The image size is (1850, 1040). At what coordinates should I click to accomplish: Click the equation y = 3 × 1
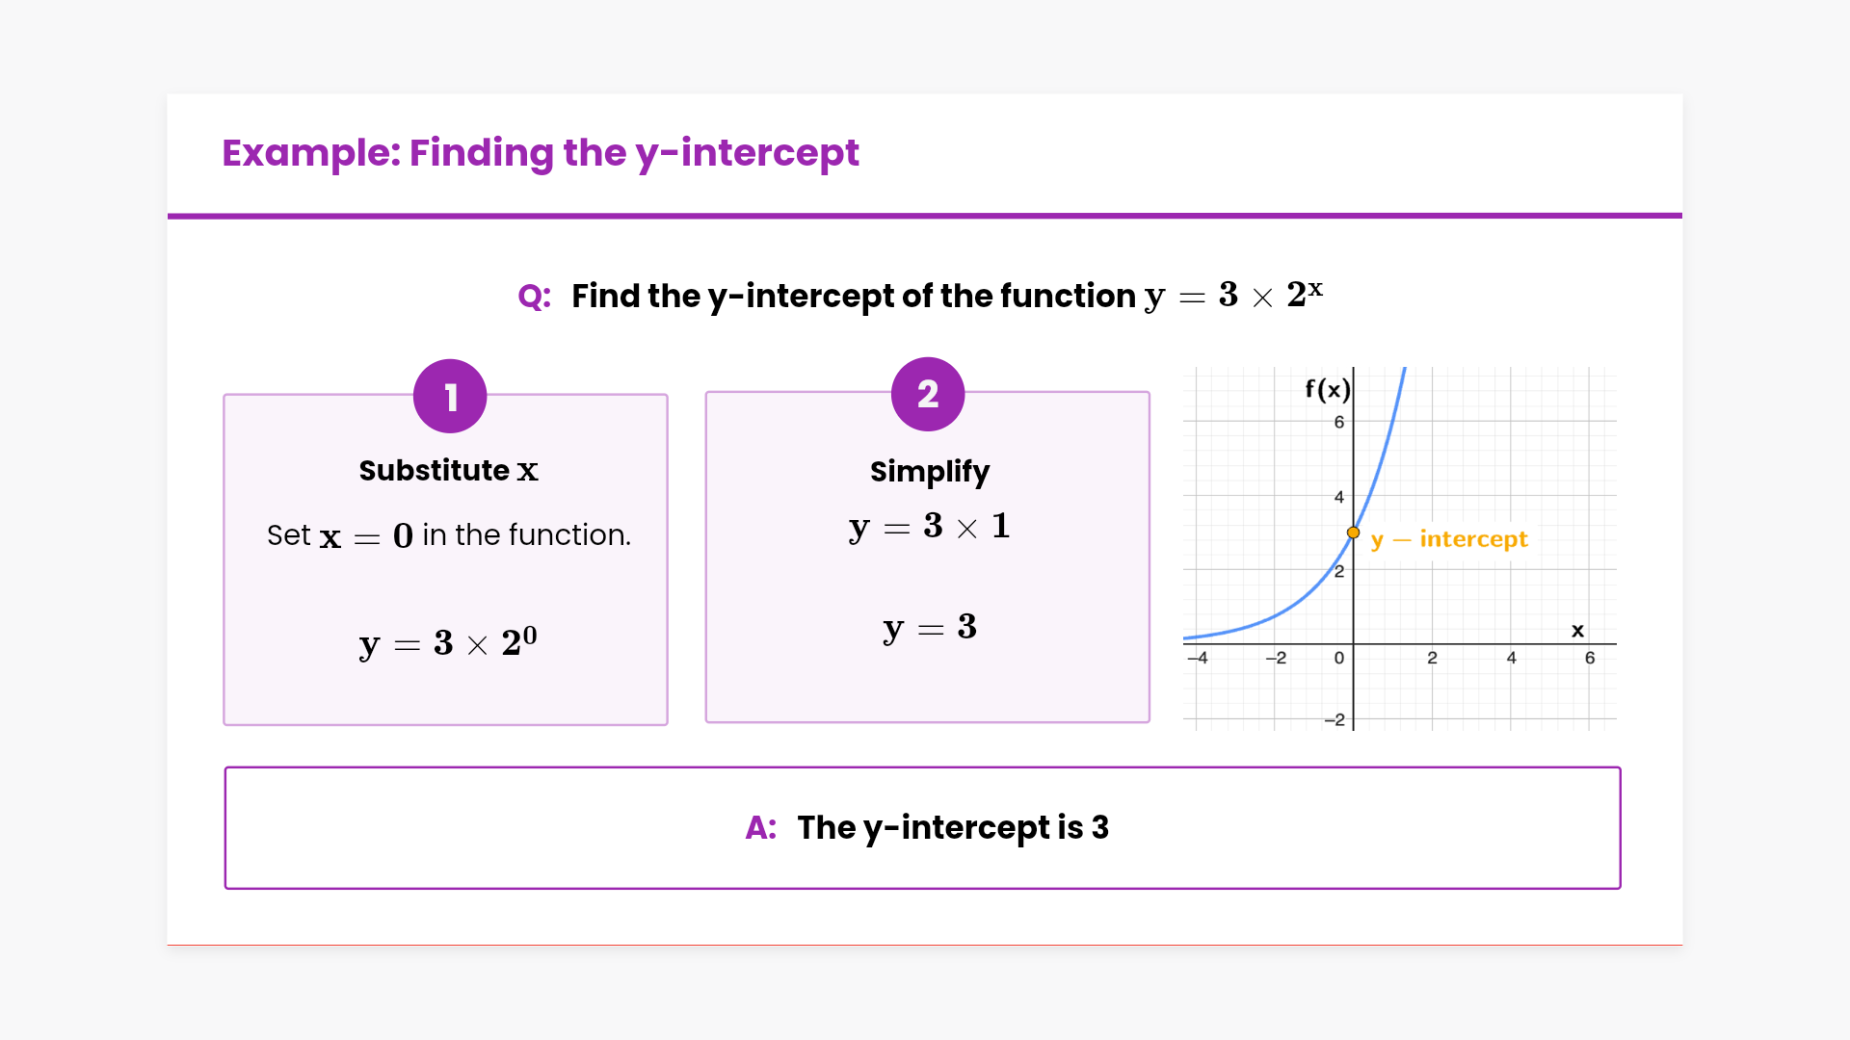tap(929, 527)
